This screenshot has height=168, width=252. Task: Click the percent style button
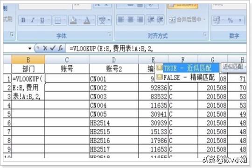tap(230, 20)
